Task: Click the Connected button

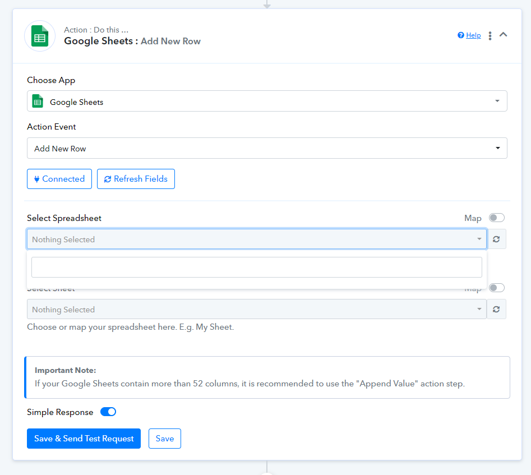Action: click(x=59, y=179)
